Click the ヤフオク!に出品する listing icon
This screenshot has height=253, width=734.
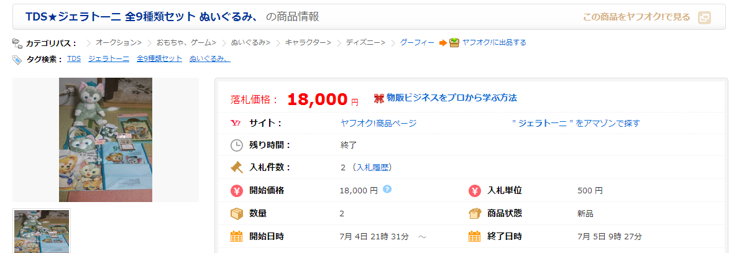click(x=454, y=42)
